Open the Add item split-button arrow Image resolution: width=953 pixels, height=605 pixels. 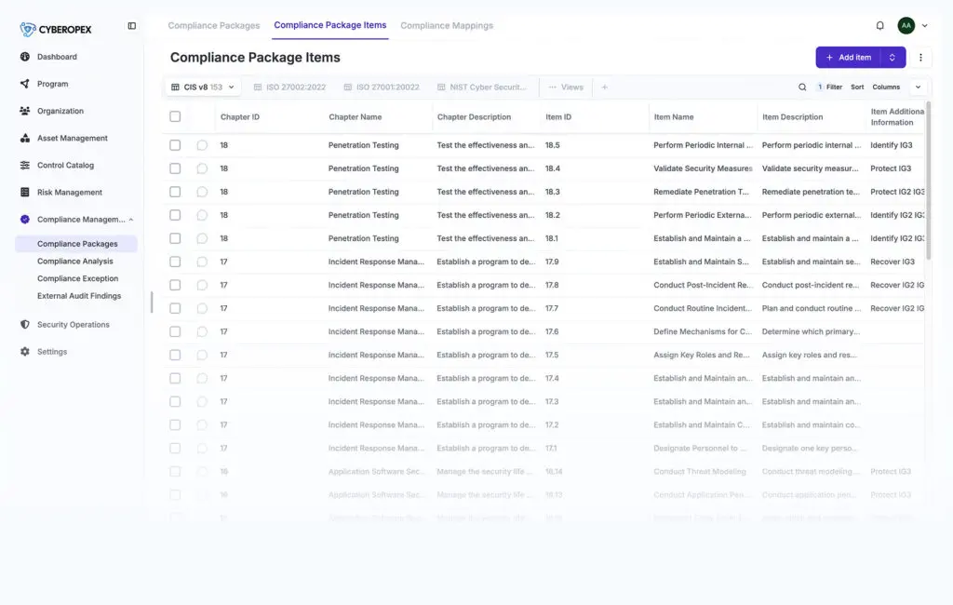tap(893, 57)
